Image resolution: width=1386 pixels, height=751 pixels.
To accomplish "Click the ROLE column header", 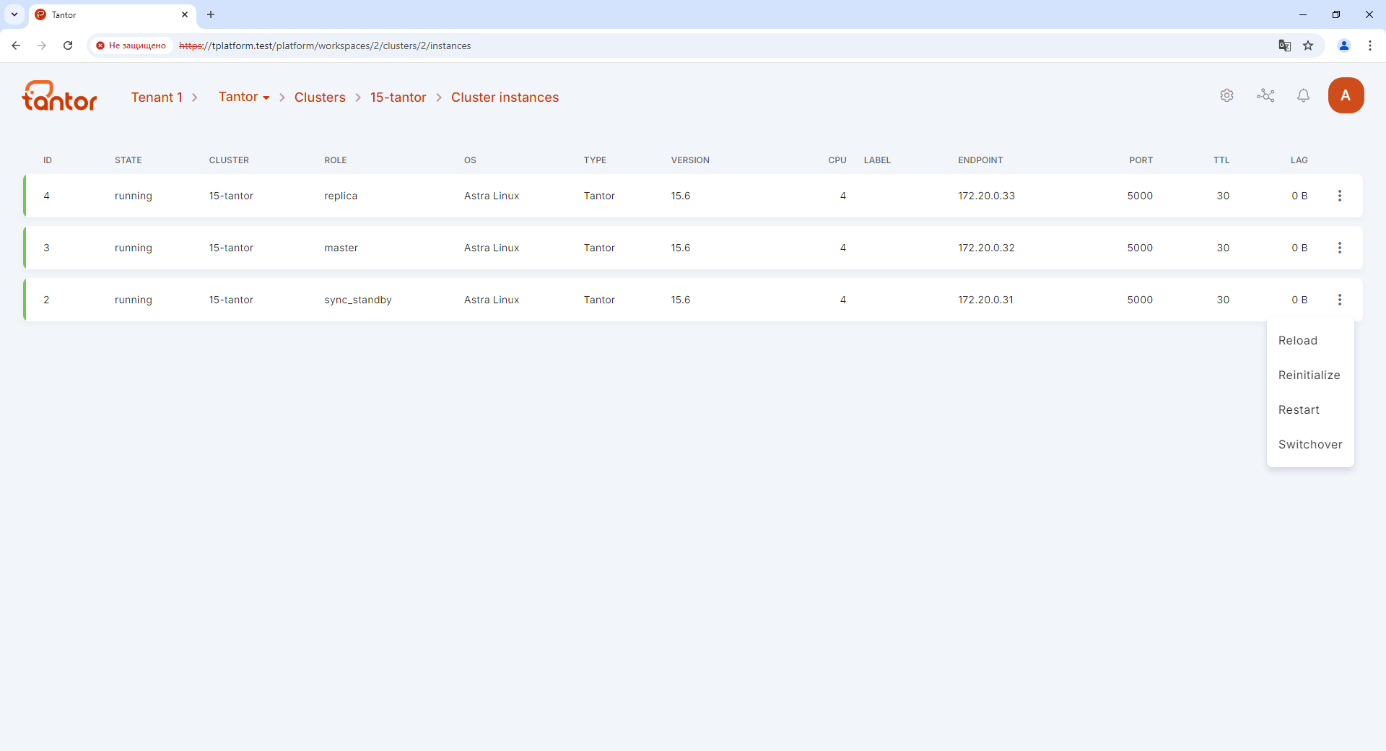I will click(336, 160).
